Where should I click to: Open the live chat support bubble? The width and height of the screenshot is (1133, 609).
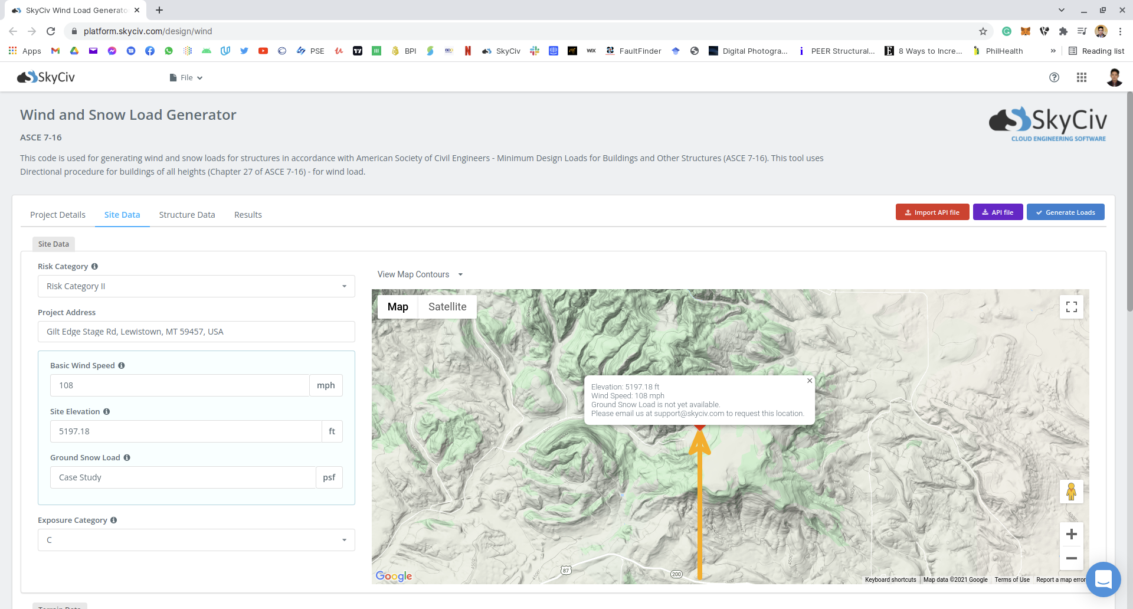(x=1102, y=579)
